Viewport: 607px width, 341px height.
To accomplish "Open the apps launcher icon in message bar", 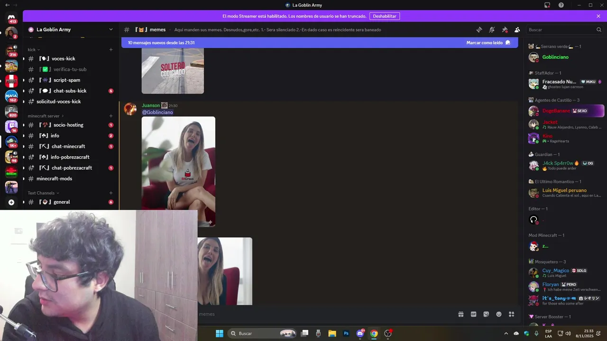I will click(512, 314).
